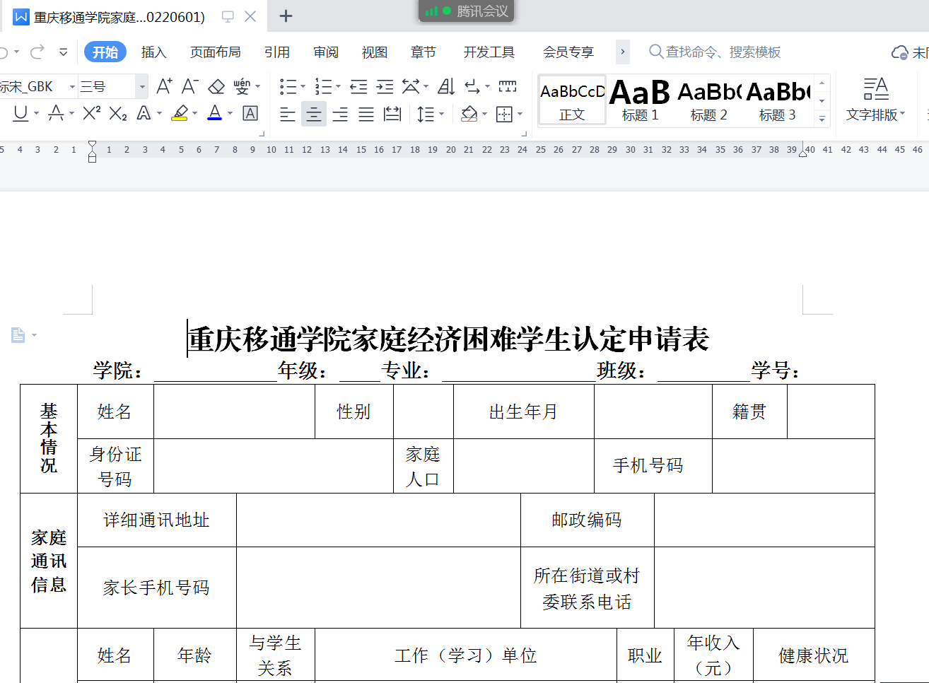Toggle justify alignment
The width and height of the screenshot is (929, 683).
pos(366,114)
